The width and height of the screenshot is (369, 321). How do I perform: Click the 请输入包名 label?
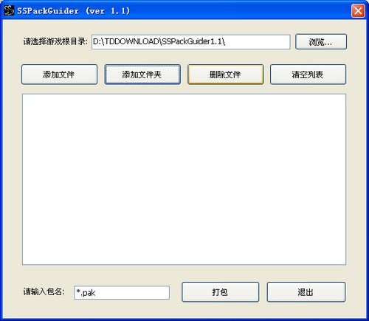(x=44, y=291)
